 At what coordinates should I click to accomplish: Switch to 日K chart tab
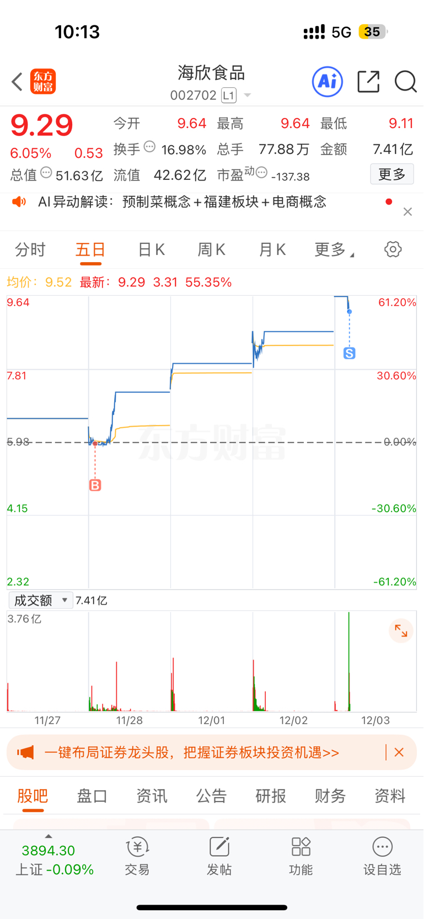click(x=151, y=250)
